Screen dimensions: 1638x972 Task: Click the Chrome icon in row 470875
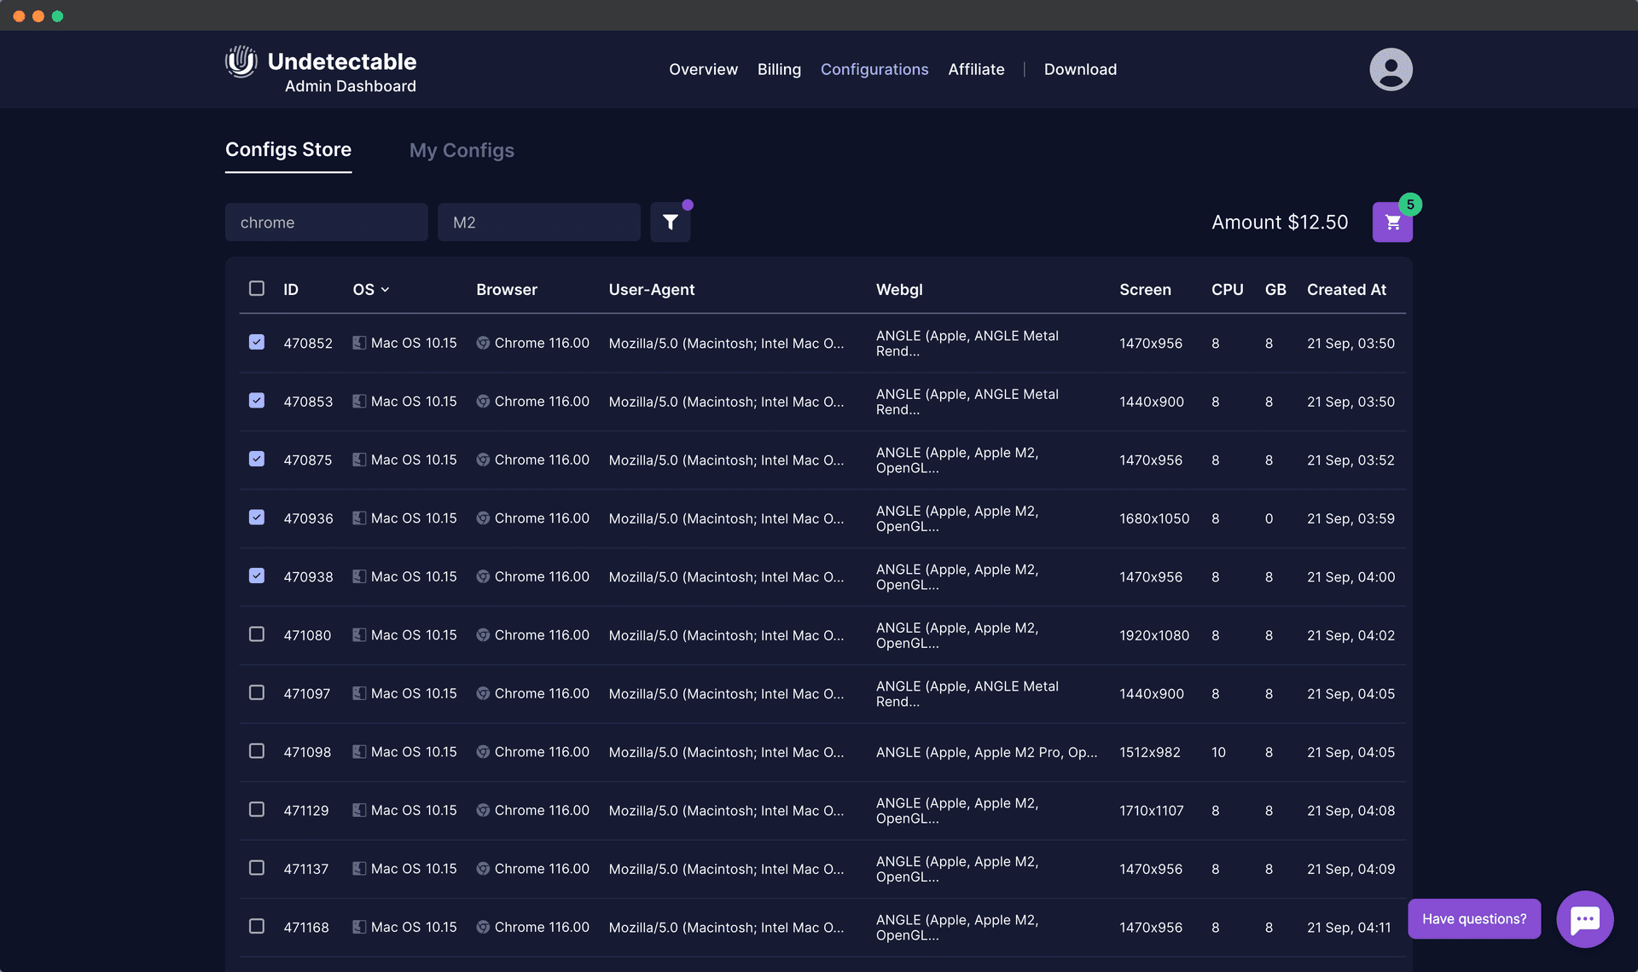(x=483, y=460)
